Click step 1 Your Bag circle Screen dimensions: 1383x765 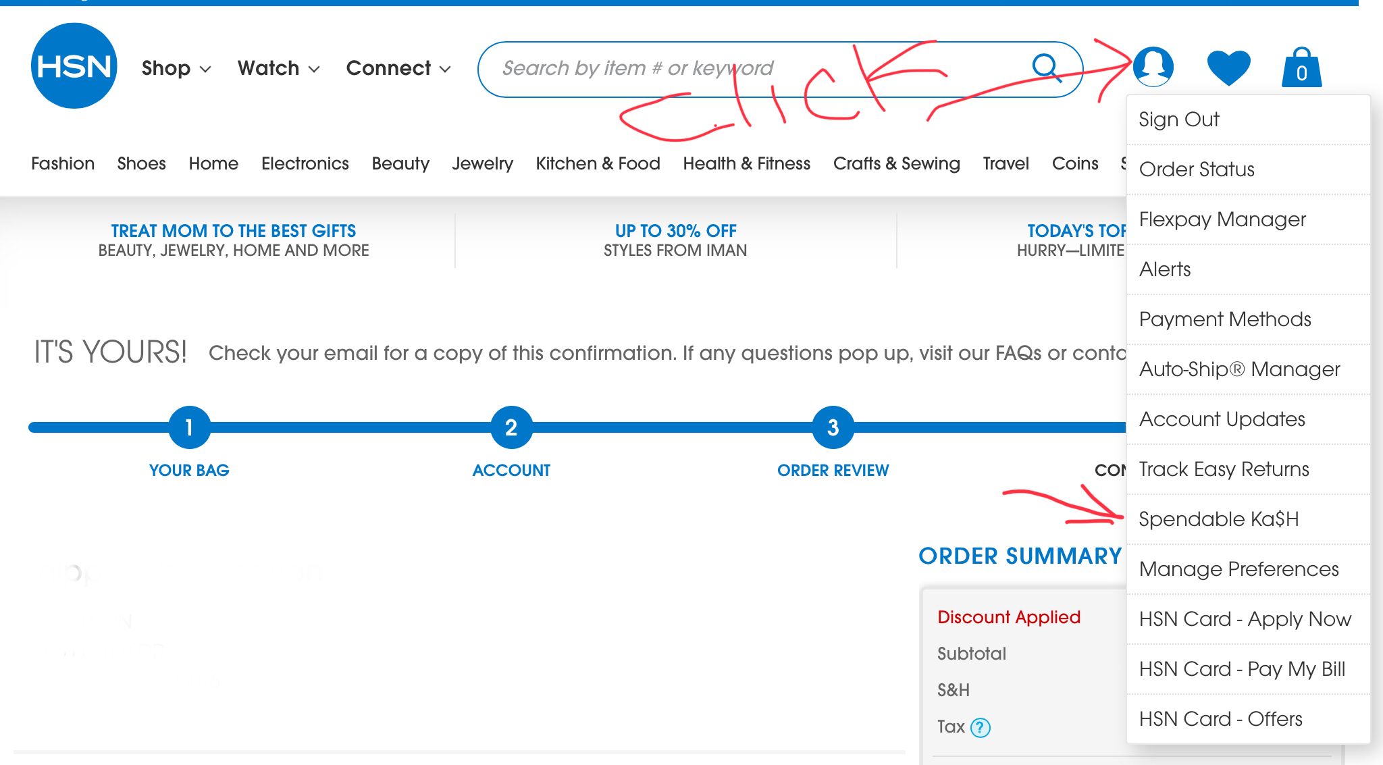click(x=189, y=427)
